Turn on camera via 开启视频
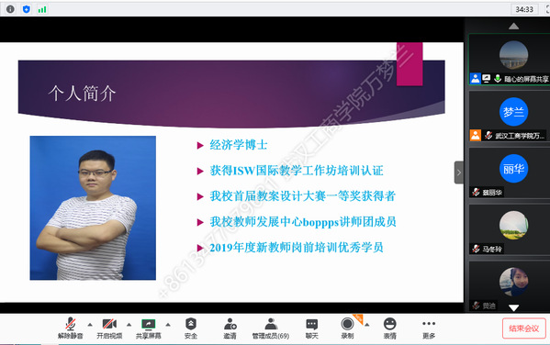 (109, 328)
